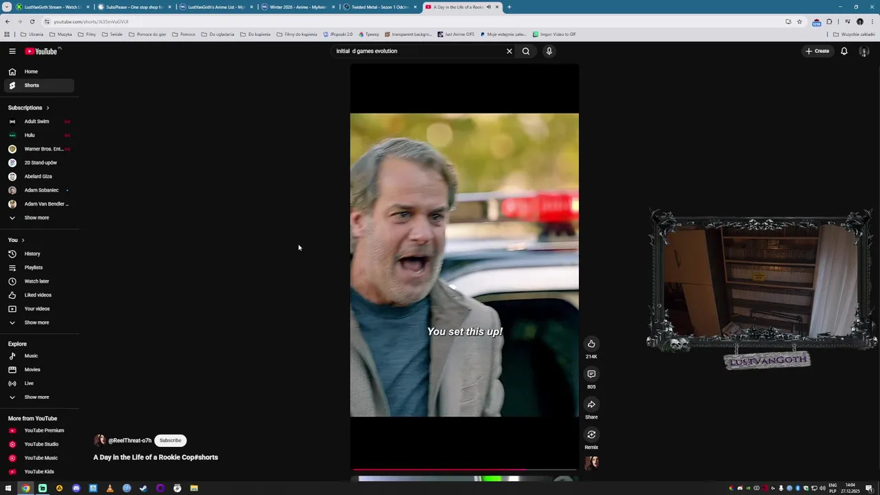The height and width of the screenshot is (495, 880).
Task: Open Just Anime GIFS bookmark
Action: point(456,34)
